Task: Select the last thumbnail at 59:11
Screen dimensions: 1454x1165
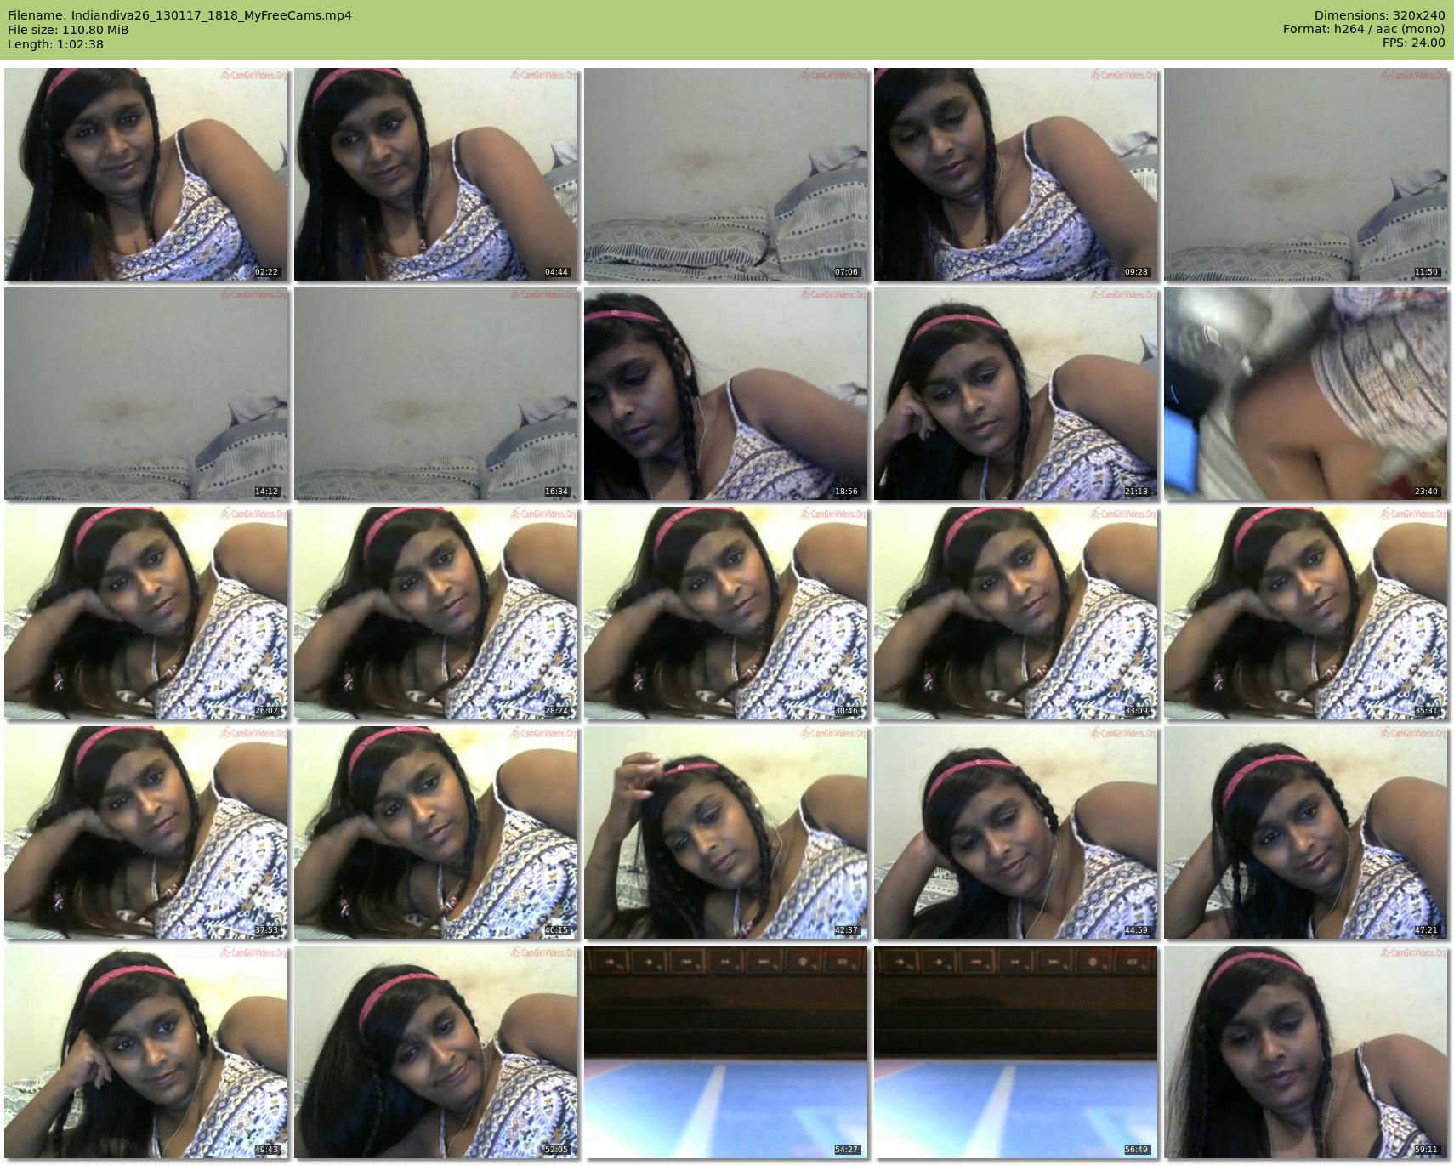Action: coord(1306,1052)
